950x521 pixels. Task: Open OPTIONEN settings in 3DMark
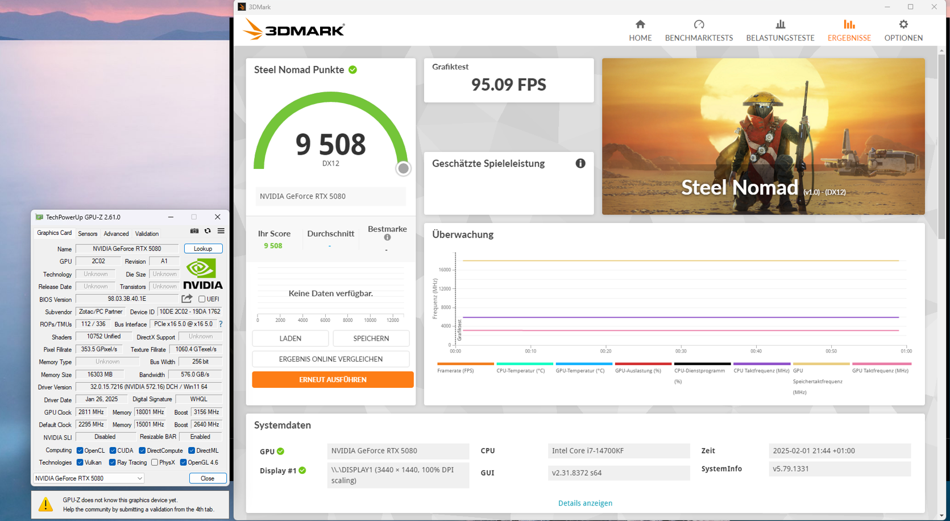pos(903,31)
